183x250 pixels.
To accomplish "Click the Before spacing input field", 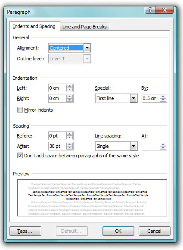I will (58, 136).
